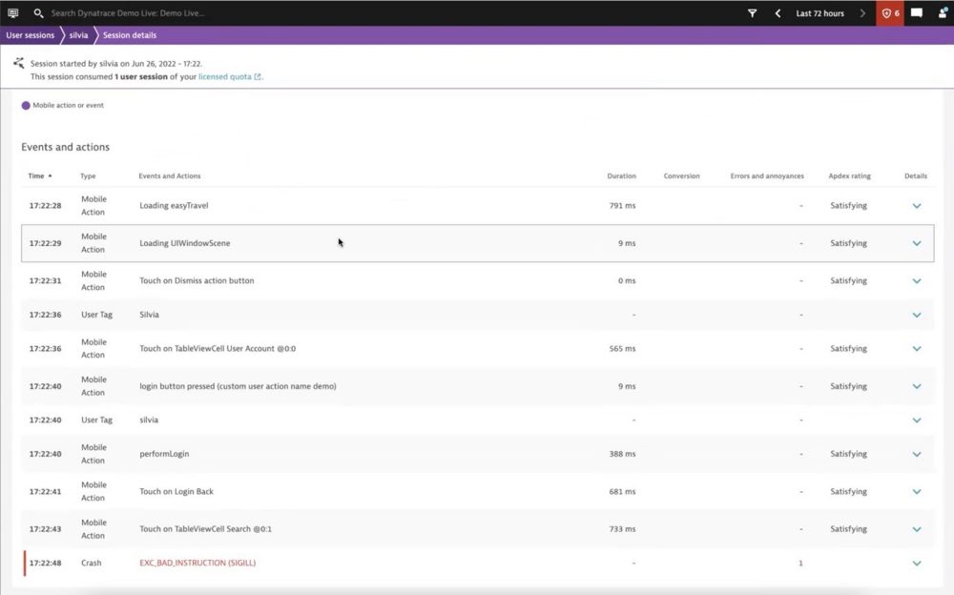Click the 733 ms duration value
This screenshot has height=595, width=954.
click(622, 529)
